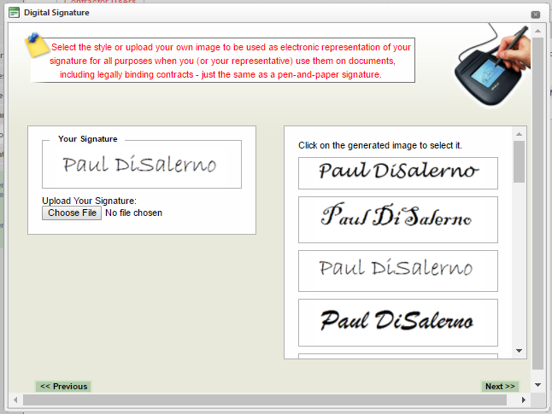Click the signature list scrollbar thumb

519,161
